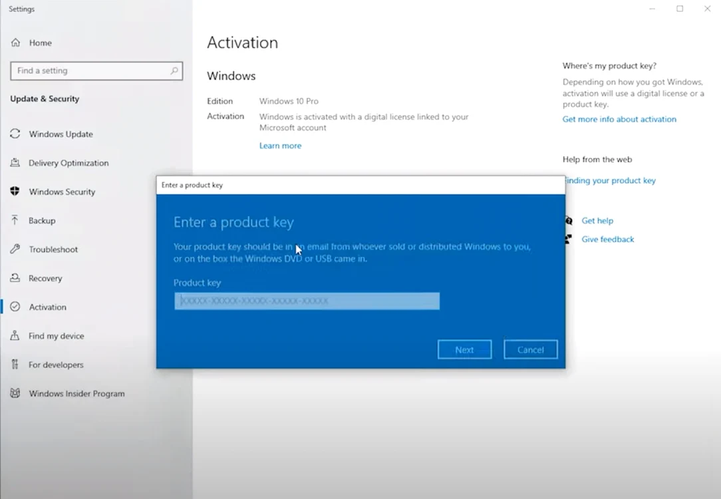Viewport: 721px width, 499px height.
Task: Click the Find my device icon
Action: click(15, 335)
